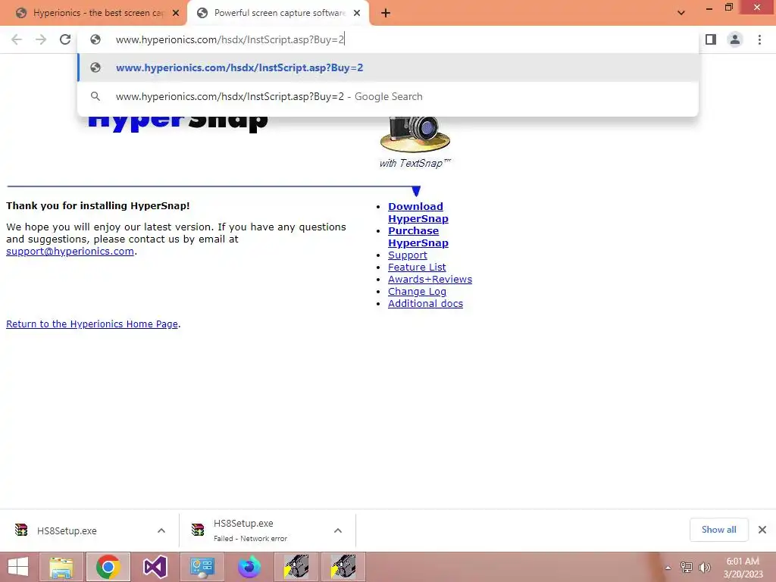
Task: Open the Additional docs link
Action: point(425,303)
